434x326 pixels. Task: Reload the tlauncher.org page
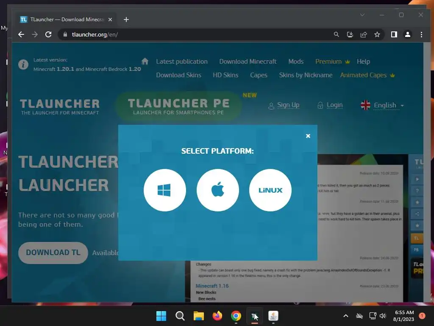pos(48,34)
